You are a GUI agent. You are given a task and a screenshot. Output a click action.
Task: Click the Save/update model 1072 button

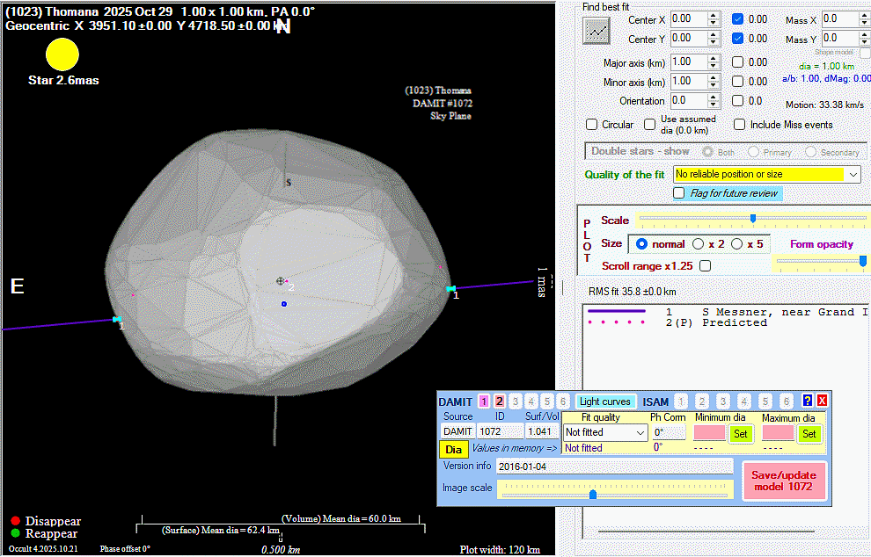pos(783,481)
